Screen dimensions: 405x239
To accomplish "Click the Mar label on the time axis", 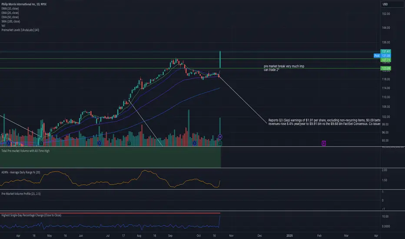I will click(x=346, y=236).
